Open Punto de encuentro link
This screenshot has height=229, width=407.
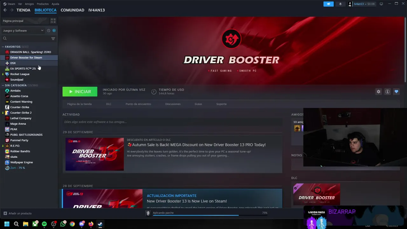138,104
